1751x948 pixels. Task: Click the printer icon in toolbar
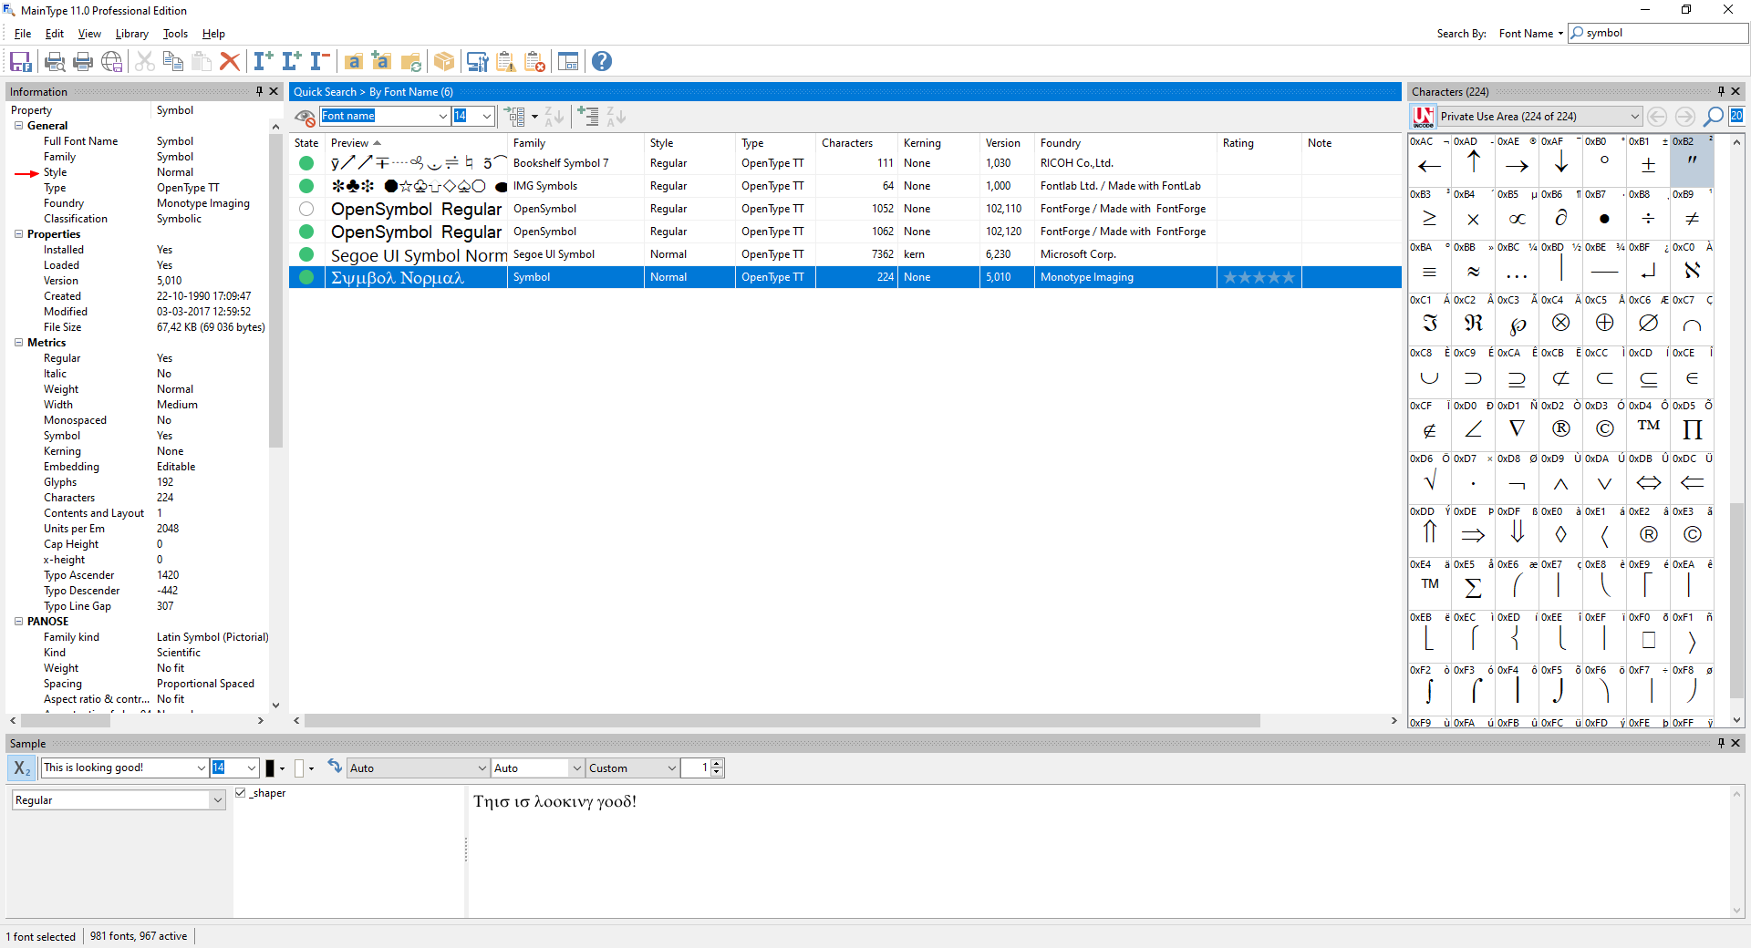(x=83, y=61)
